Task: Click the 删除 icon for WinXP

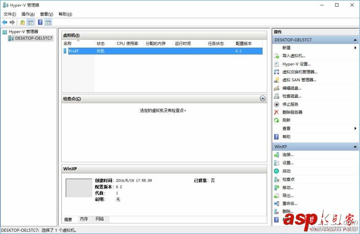Action: [276, 212]
